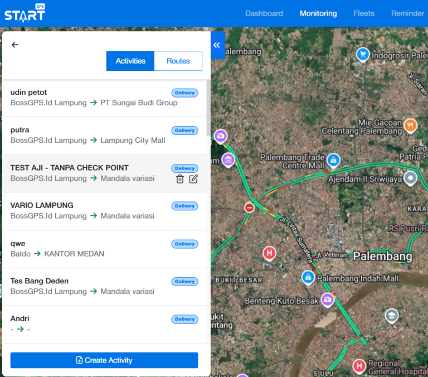Click the Delivery badge on putra activity
428x377 pixels.
point(184,130)
